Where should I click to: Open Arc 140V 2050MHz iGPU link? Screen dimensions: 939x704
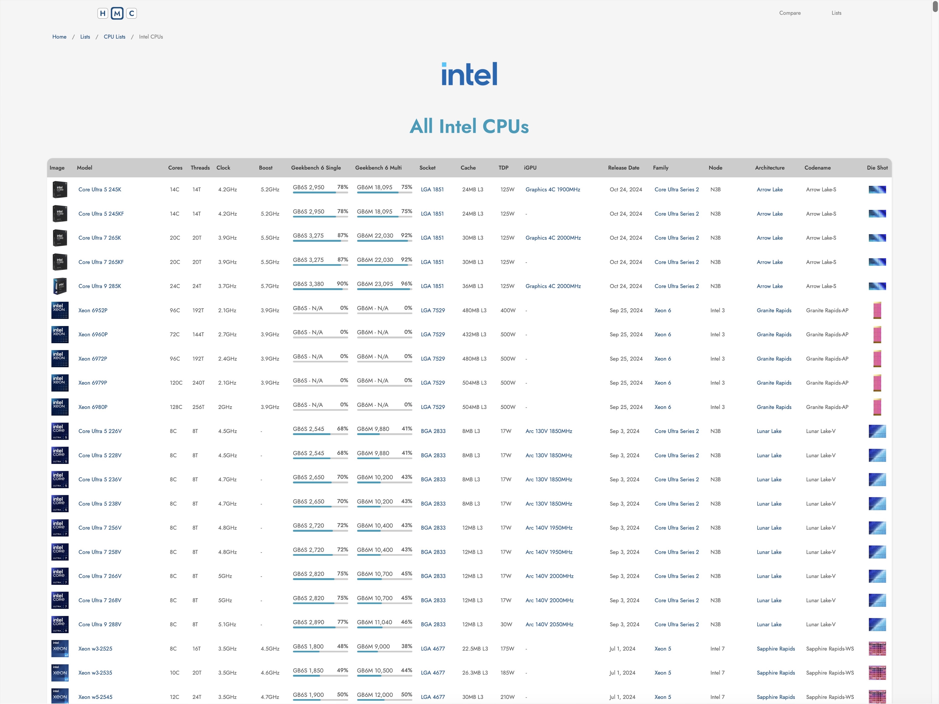point(549,624)
